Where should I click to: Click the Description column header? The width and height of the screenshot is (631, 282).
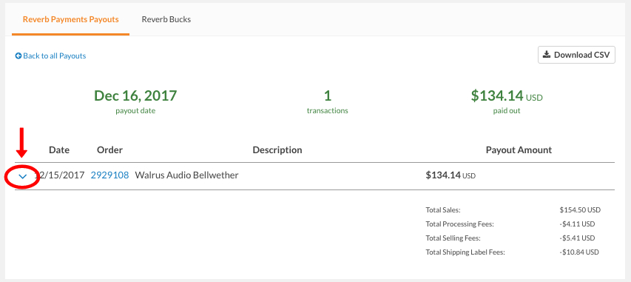pyautogui.click(x=277, y=150)
